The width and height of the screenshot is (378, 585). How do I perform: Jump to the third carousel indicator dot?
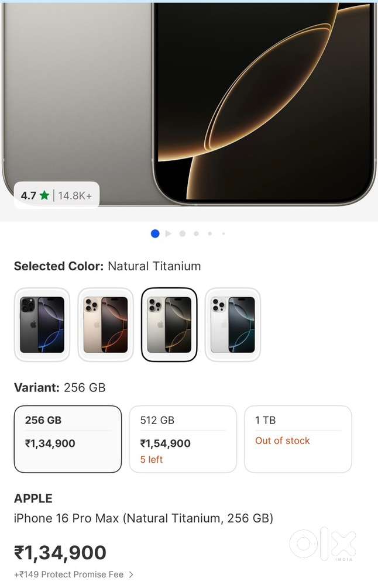click(183, 233)
